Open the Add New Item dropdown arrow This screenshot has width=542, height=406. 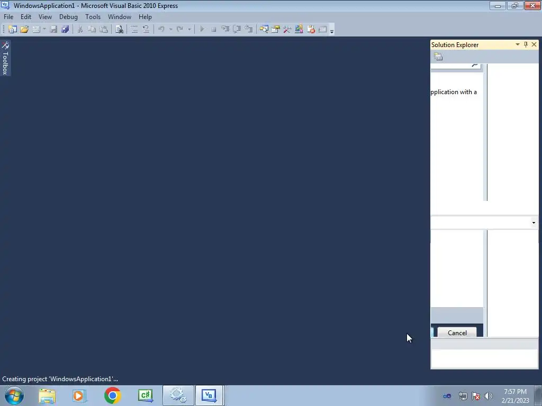pos(44,30)
